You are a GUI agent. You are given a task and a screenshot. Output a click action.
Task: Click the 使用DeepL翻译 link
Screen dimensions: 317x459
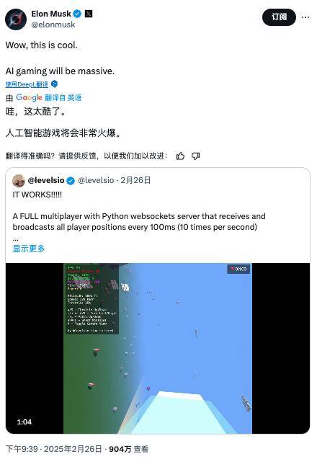(27, 84)
